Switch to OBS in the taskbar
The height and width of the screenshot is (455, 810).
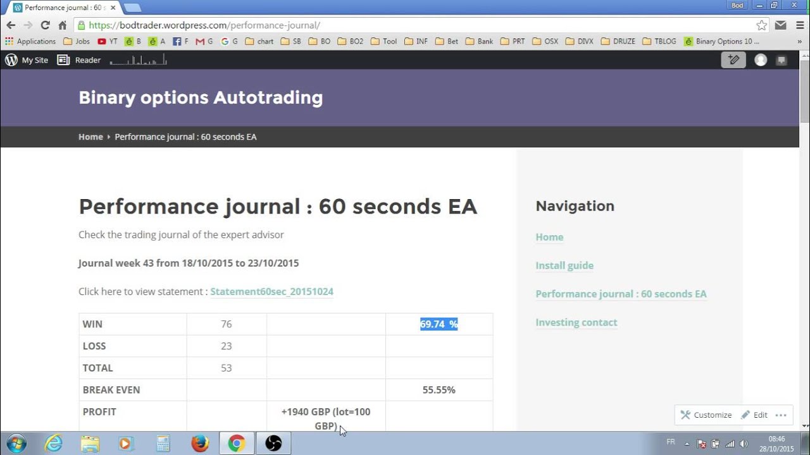(273, 444)
